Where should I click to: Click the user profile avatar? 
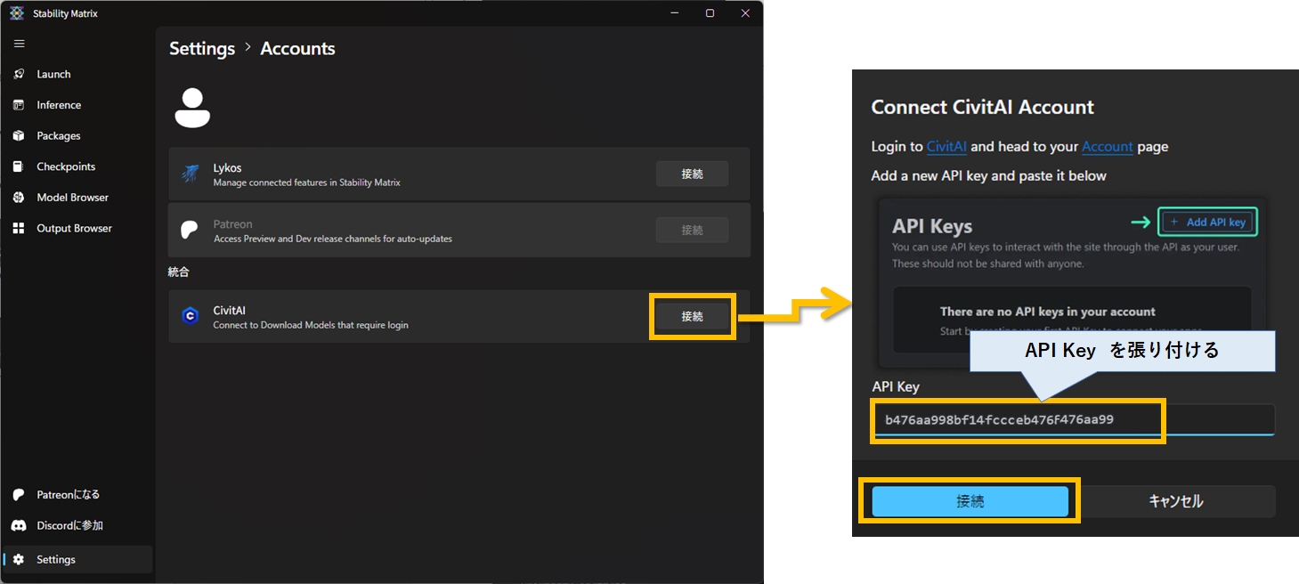192,108
